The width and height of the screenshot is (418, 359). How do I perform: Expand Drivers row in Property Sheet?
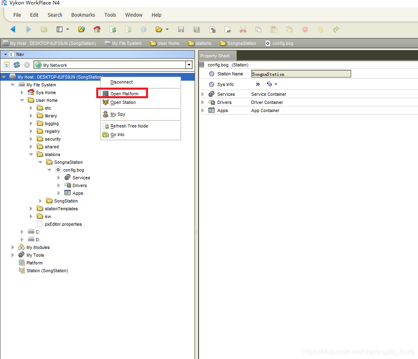(203, 102)
